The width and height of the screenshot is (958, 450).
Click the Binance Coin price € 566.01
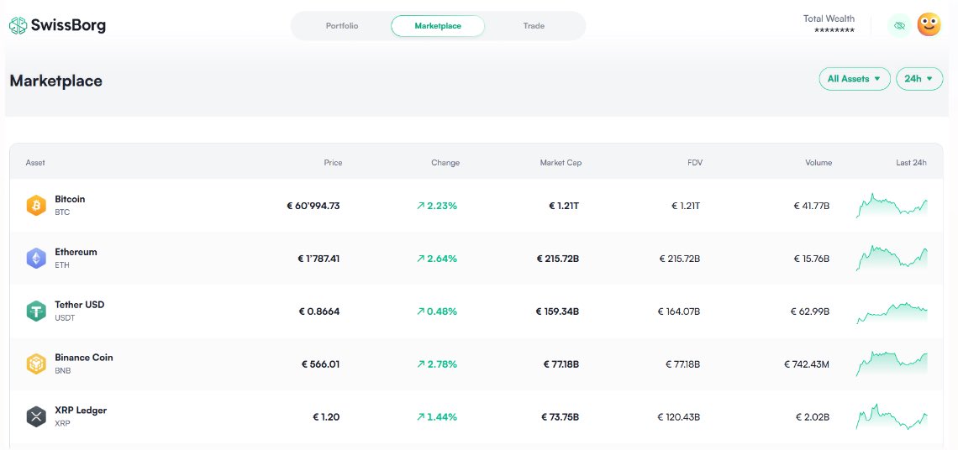click(x=321, y=364)
